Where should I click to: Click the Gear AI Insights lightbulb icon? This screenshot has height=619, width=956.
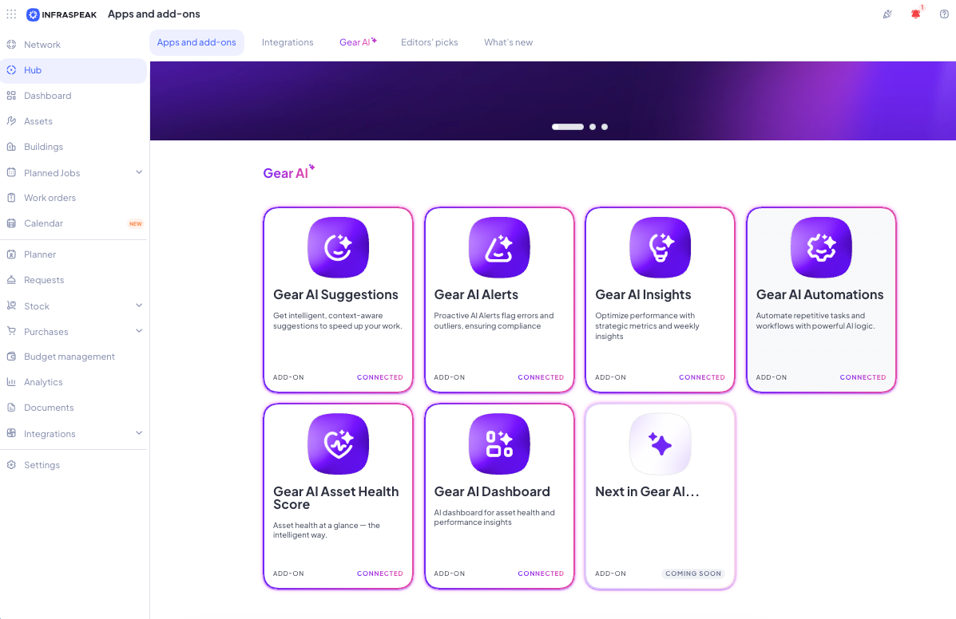click(x=660, y=248)
